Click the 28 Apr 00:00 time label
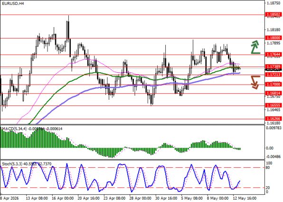Viewport: 283px width, 202px height. pos(141,198)
